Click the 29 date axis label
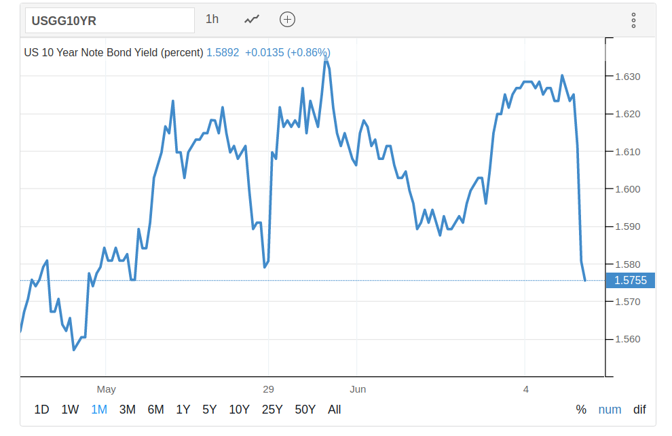 coord(268,389)
